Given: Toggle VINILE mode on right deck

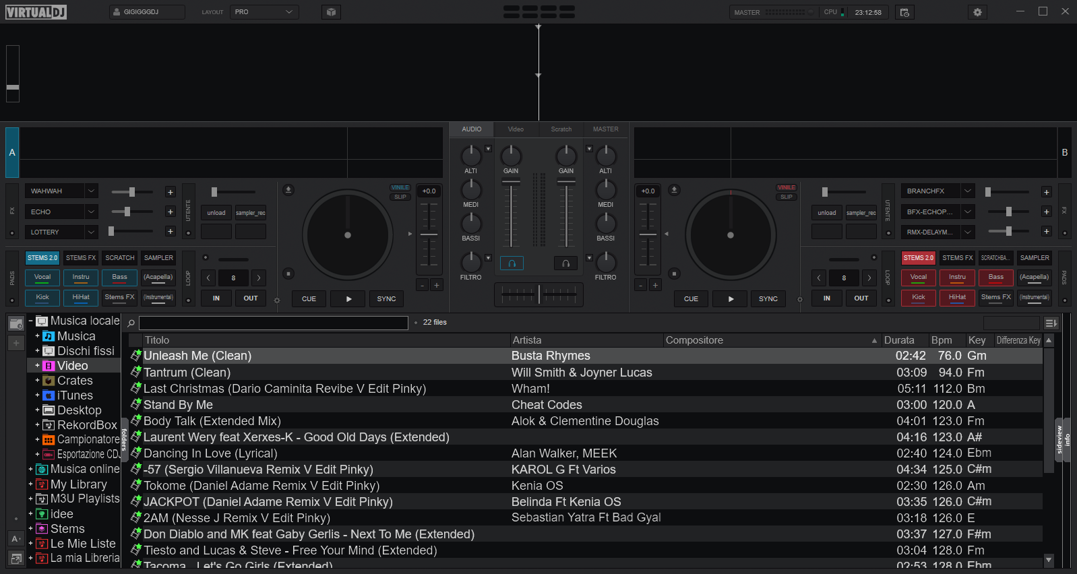Looking at the screenshot, I should click(x=787, y=188).
